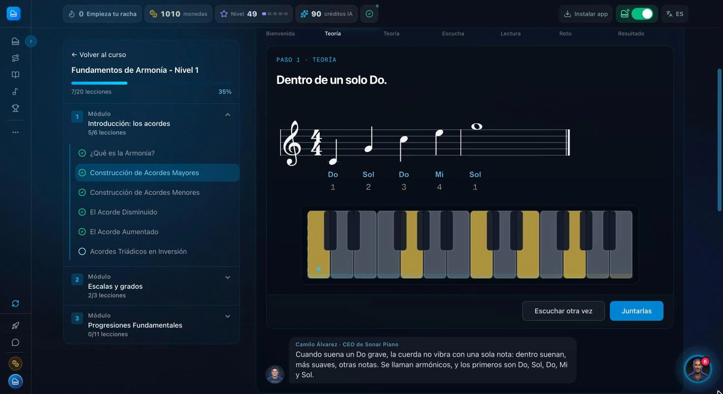This screenshot has height=394, width=723.
Task: Open the music note sidebar icon
Action: tap(15, 91)
